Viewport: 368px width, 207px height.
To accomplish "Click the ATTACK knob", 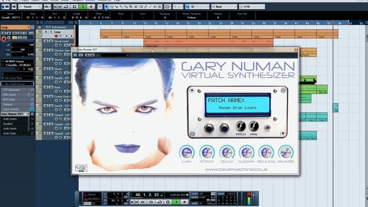I will point(207,152).
